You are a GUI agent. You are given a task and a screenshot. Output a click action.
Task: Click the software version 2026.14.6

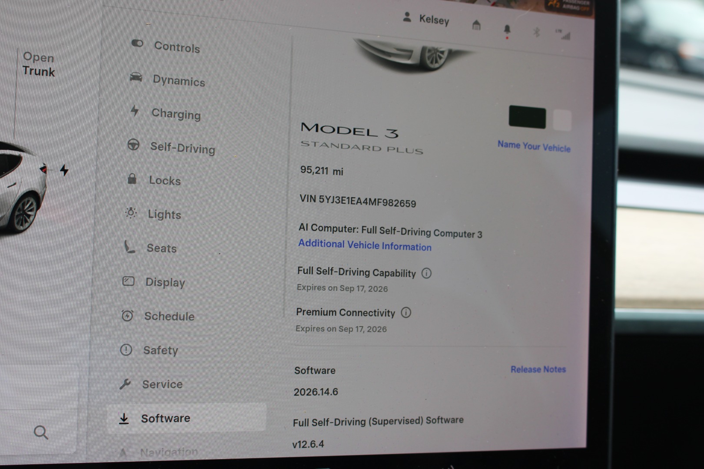(x=315, y=392)
